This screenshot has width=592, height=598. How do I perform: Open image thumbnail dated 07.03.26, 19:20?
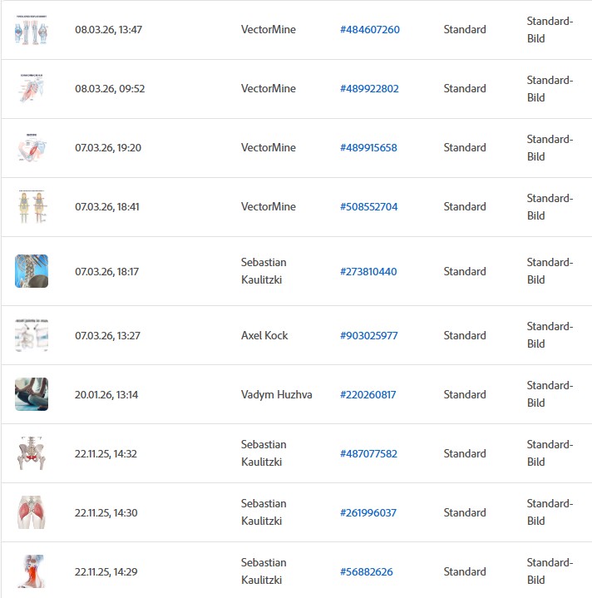(x=32, y=148)
